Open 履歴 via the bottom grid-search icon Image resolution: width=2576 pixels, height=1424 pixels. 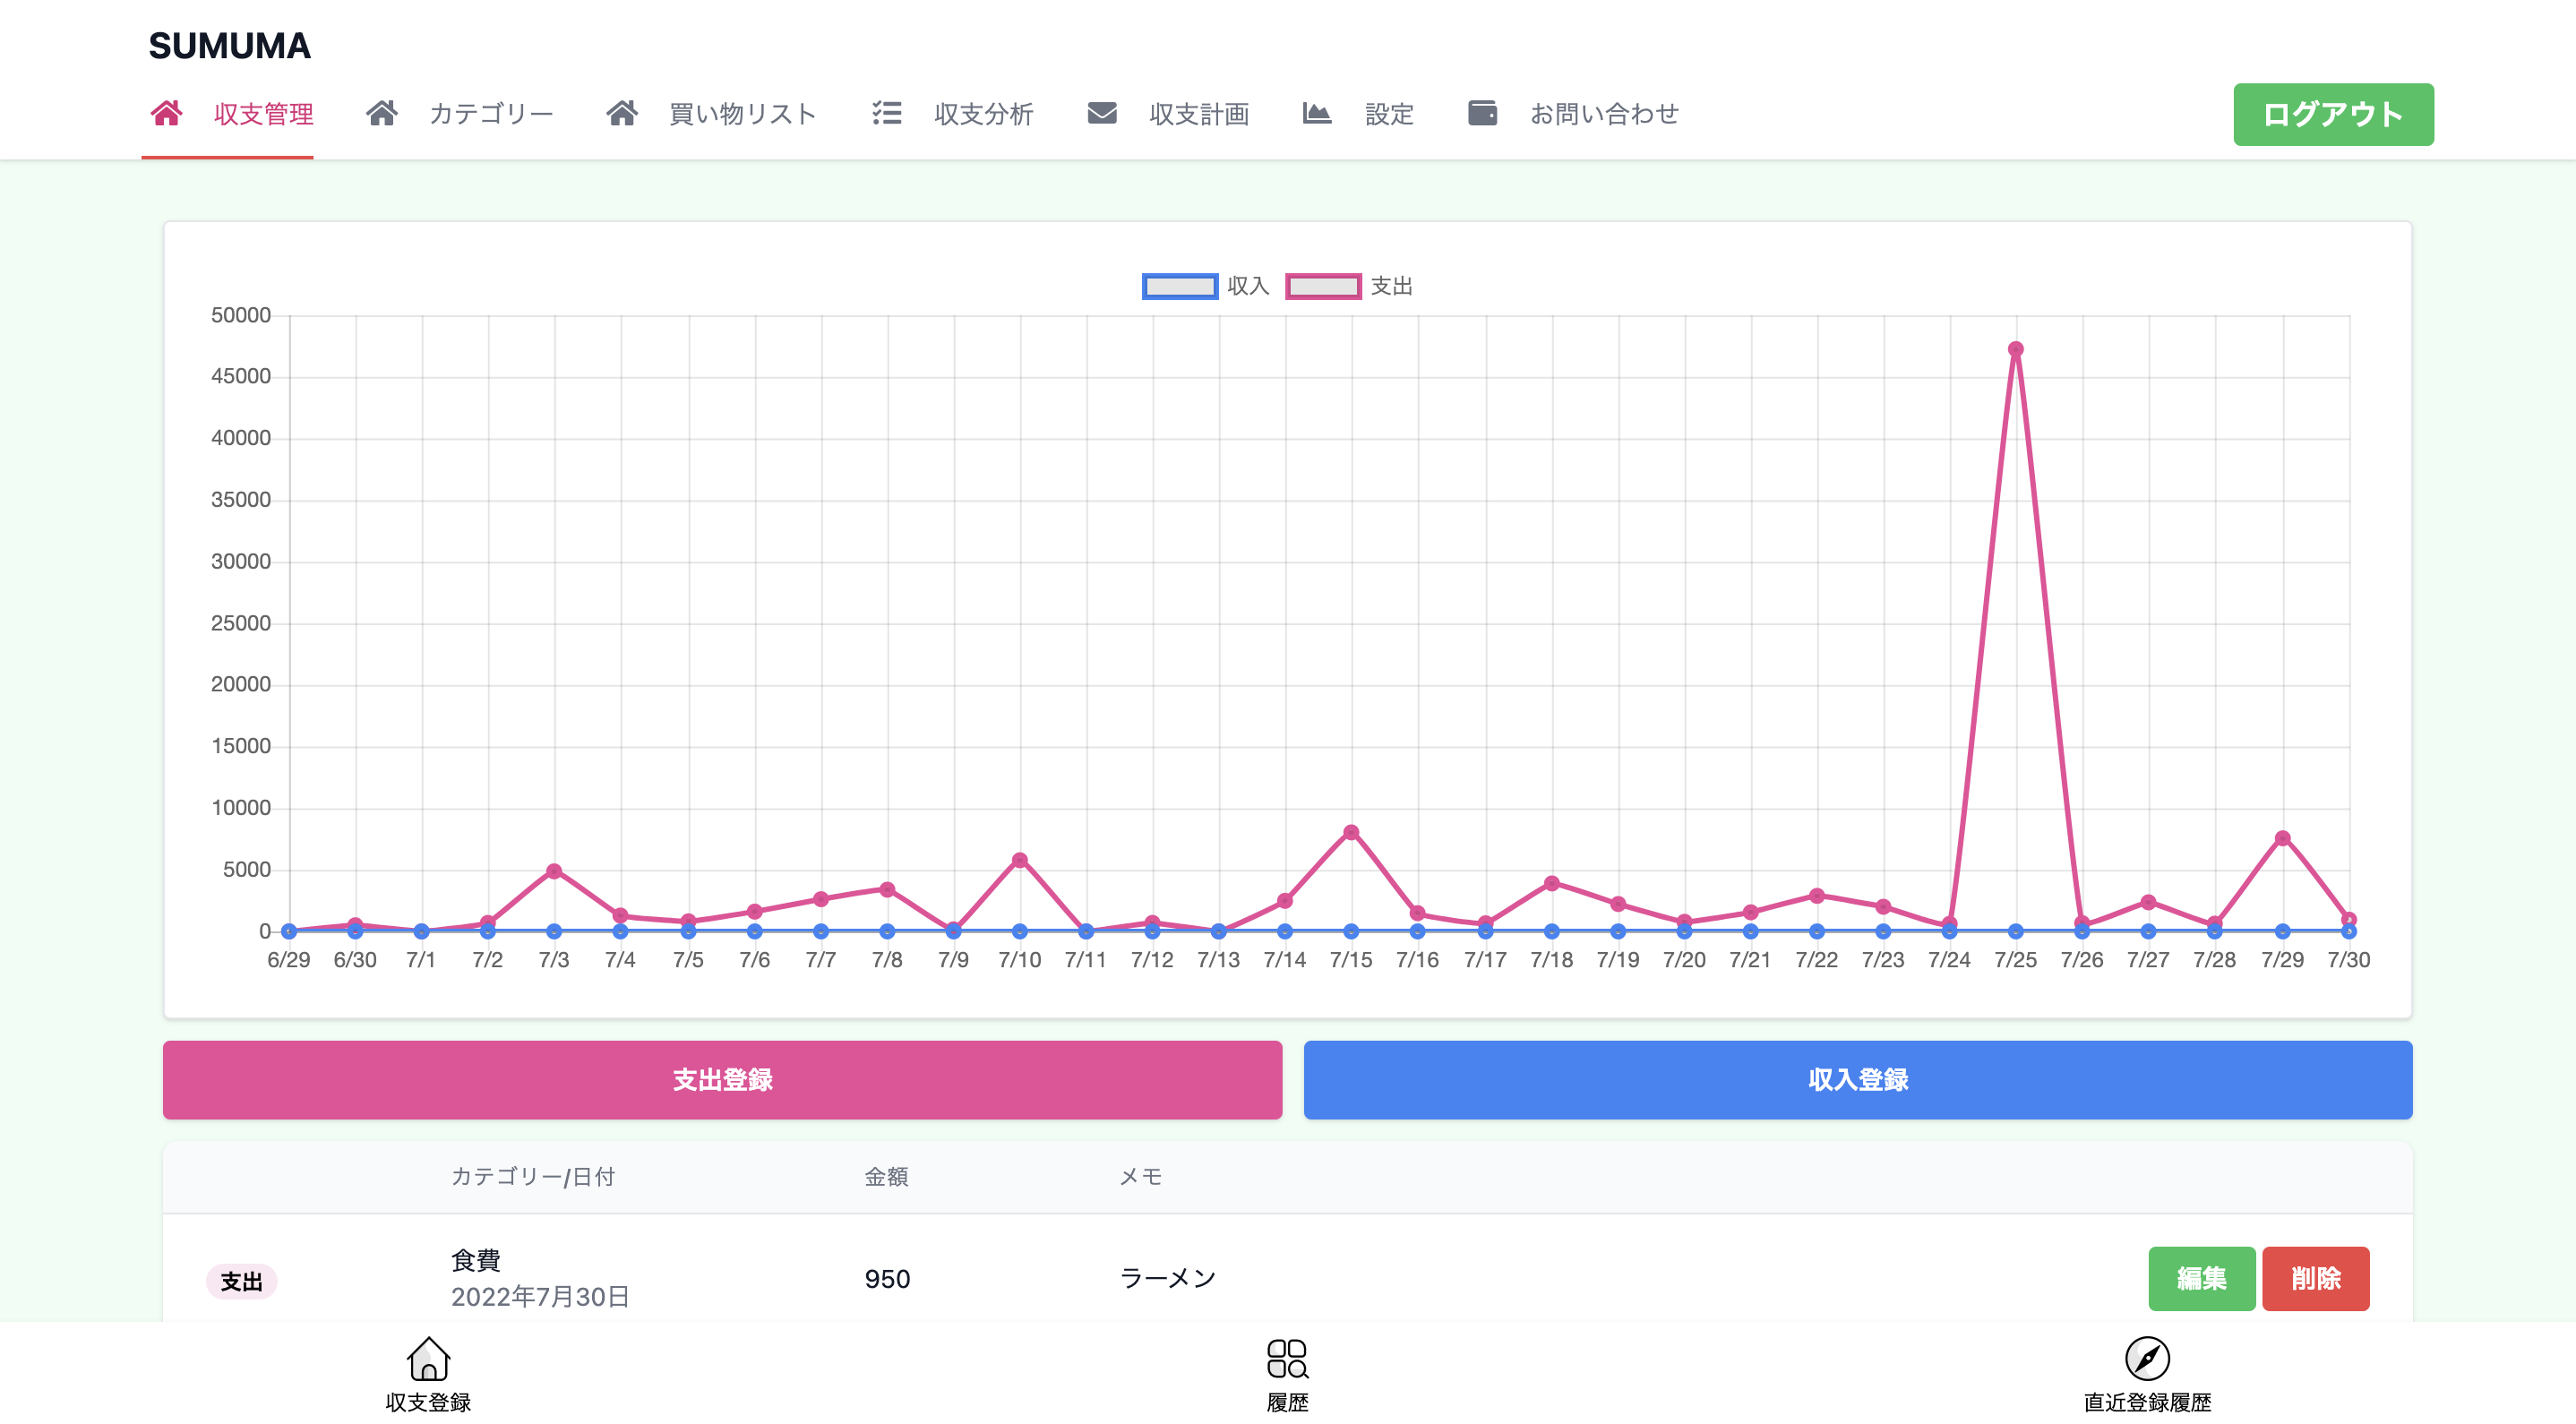tap(1287, 1359)
